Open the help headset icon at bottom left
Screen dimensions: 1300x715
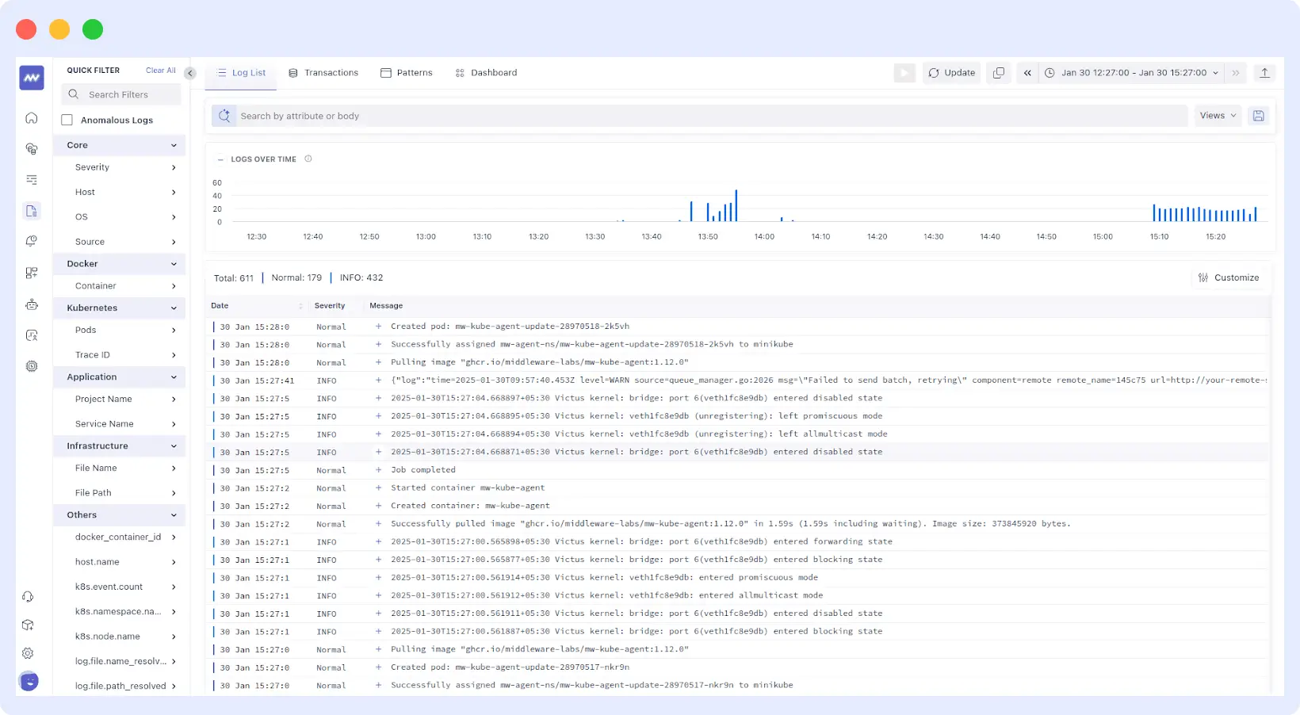click(x=29, y=596)
